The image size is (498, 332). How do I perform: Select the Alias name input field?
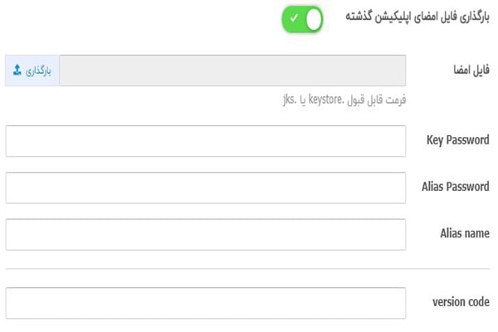206,234
